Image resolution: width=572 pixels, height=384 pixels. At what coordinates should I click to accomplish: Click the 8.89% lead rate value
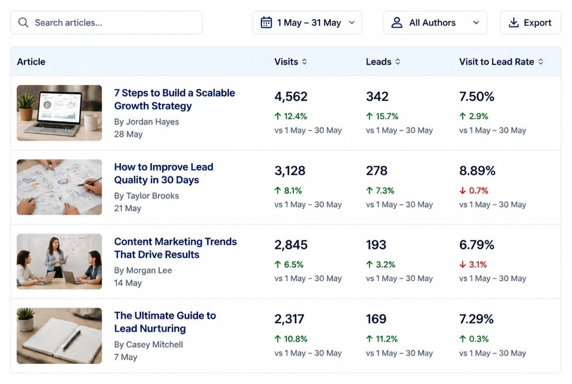tap(477, 170)
